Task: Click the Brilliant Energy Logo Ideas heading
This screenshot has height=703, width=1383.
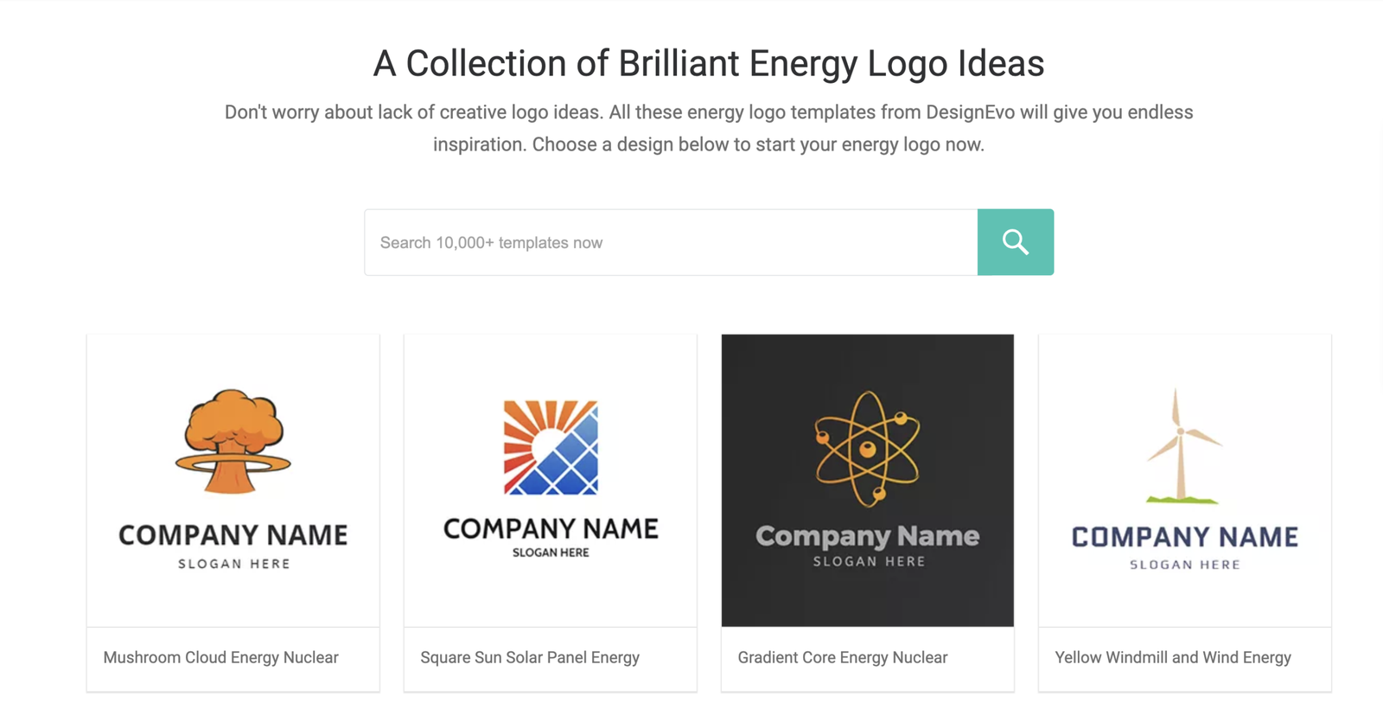Action: [709, 63]
